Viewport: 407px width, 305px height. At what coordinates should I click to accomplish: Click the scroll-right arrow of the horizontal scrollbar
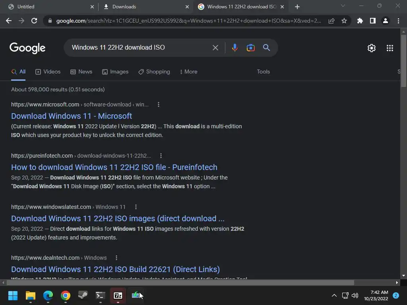pos(397,282)
